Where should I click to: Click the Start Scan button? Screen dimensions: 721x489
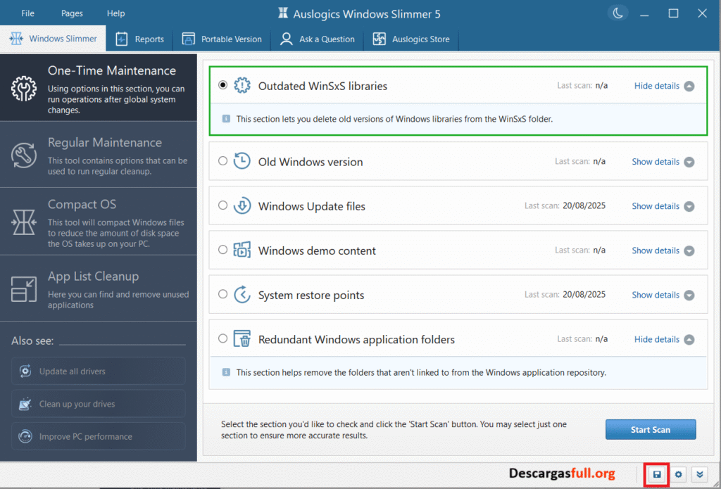(x=650, y=429)
